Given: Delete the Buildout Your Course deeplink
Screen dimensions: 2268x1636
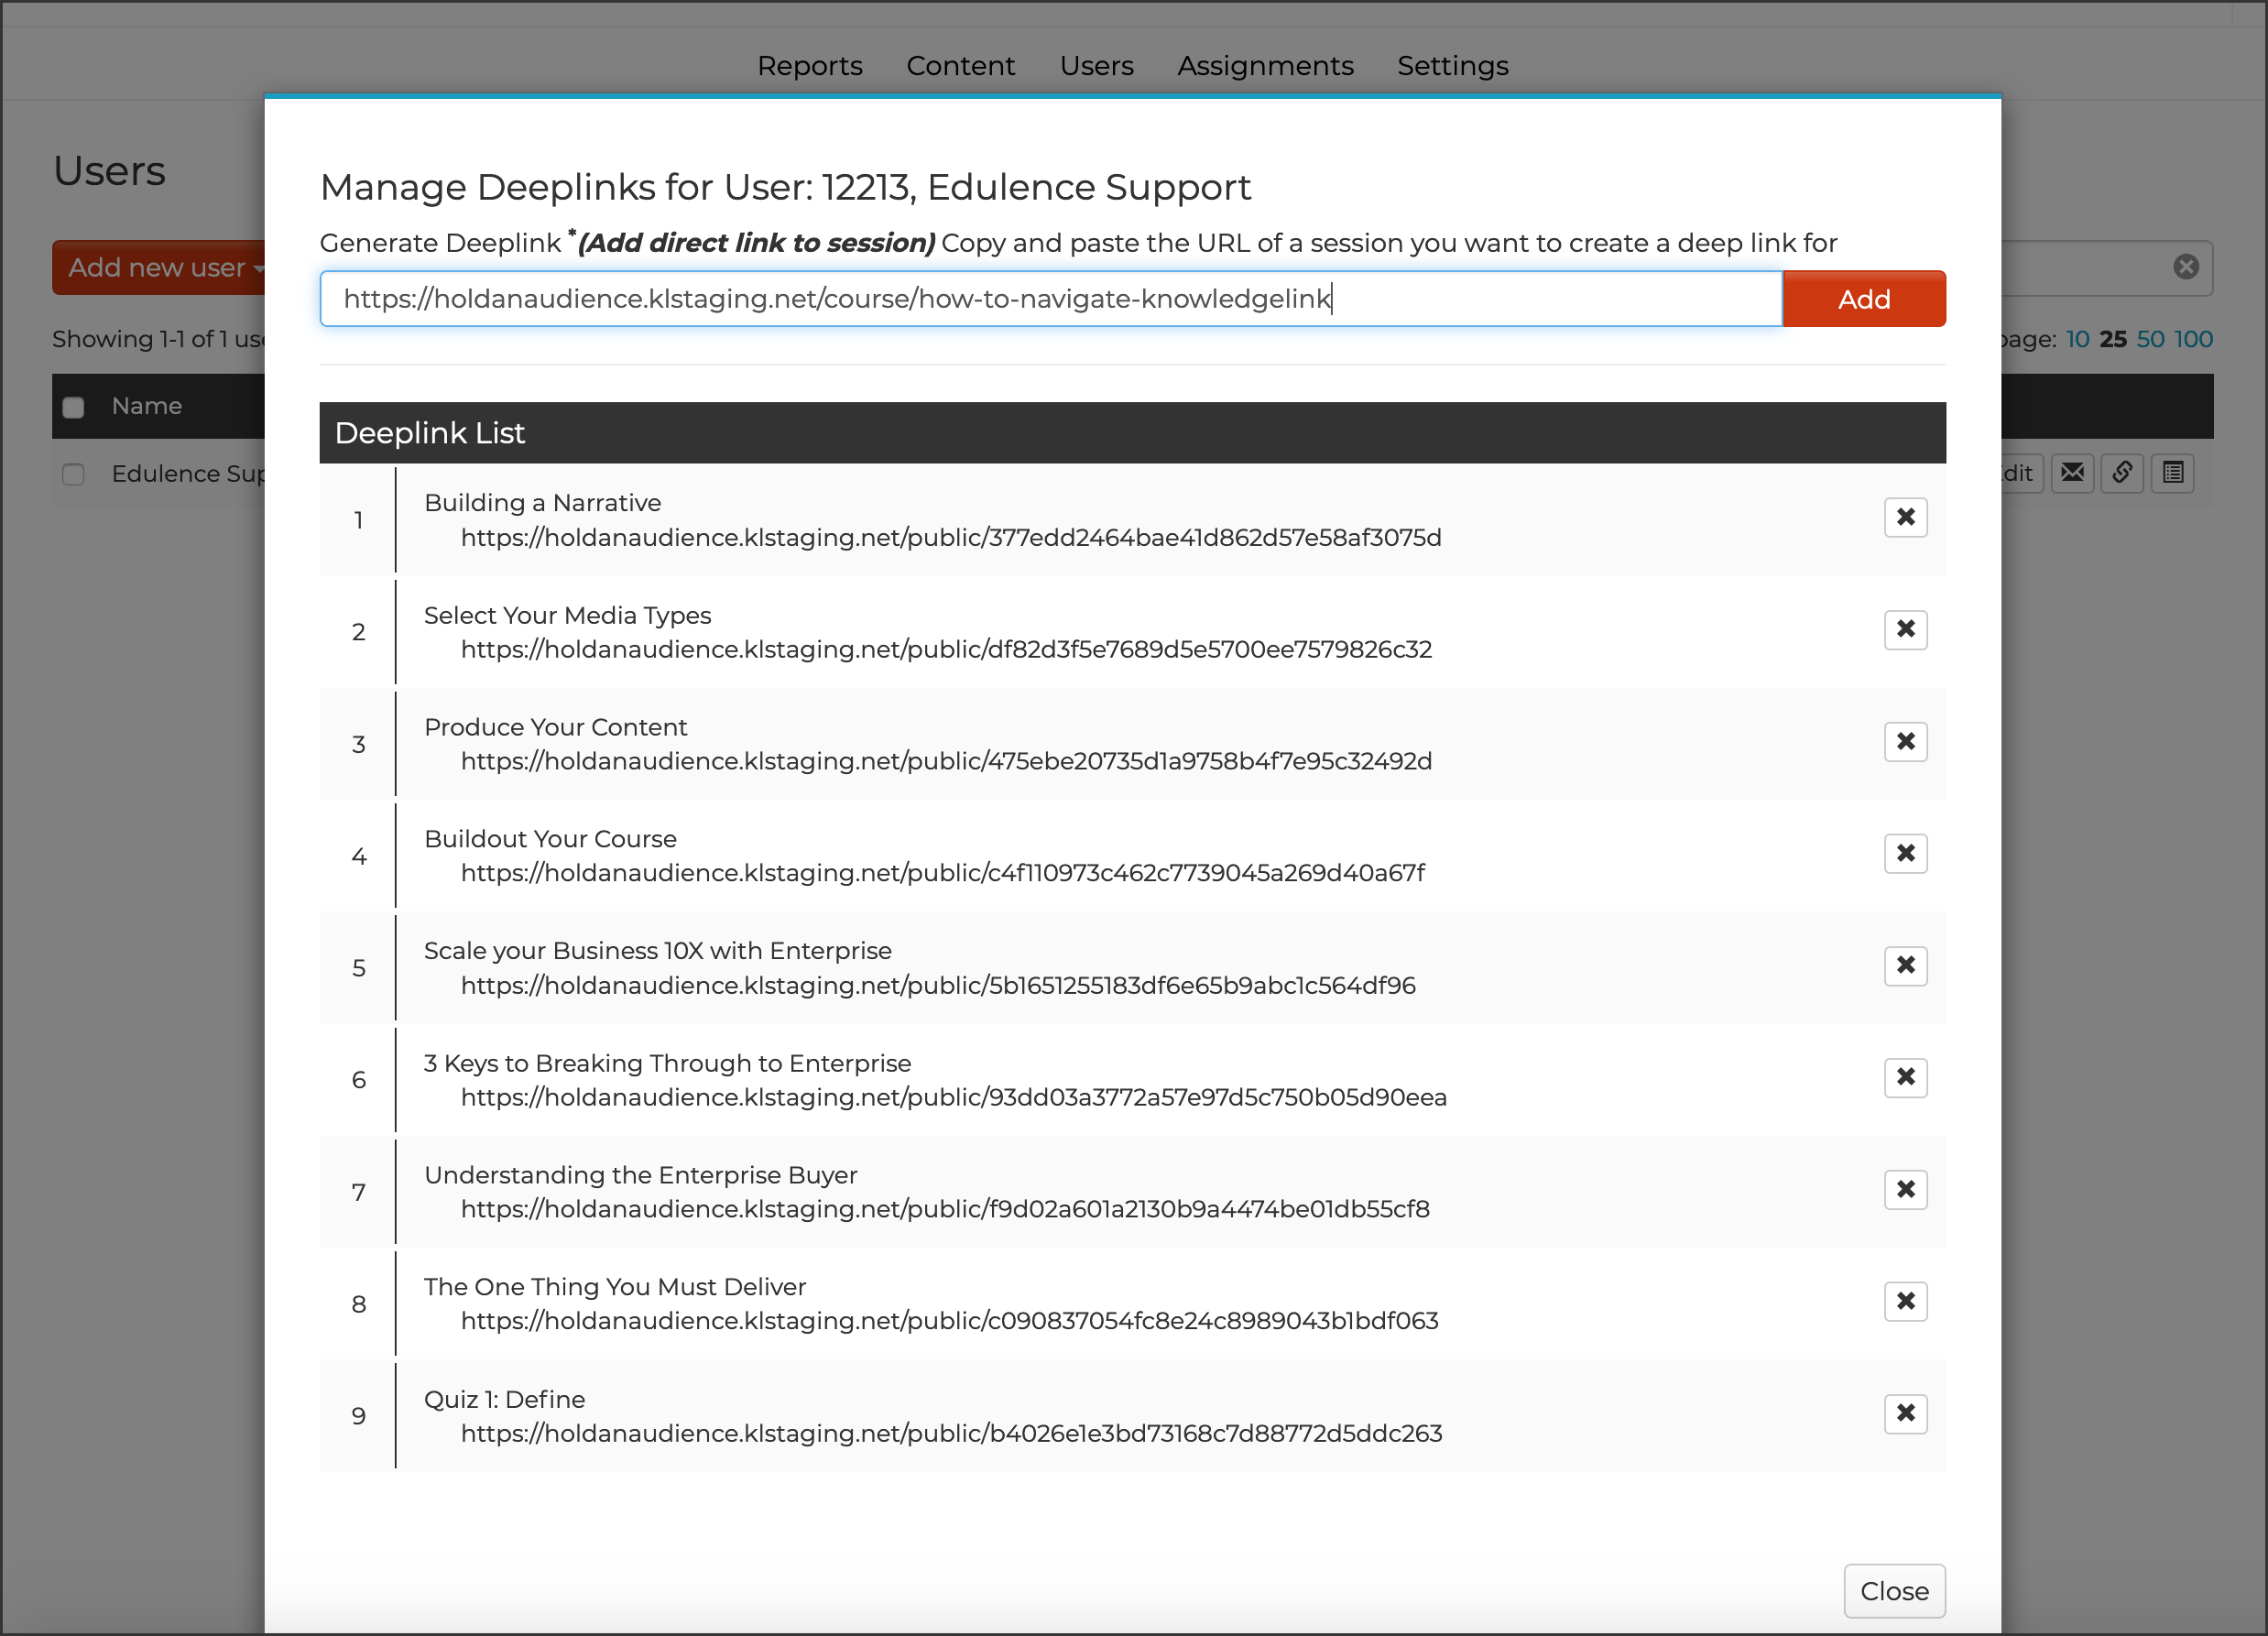Looking at the screenshot, I should tap(1905, 853).
